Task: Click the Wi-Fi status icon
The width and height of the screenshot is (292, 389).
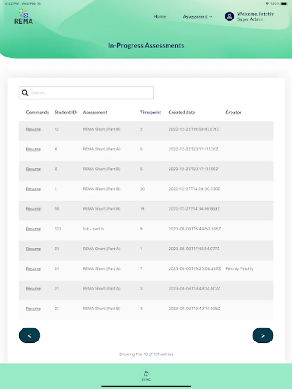Action: tap(267, 3)
